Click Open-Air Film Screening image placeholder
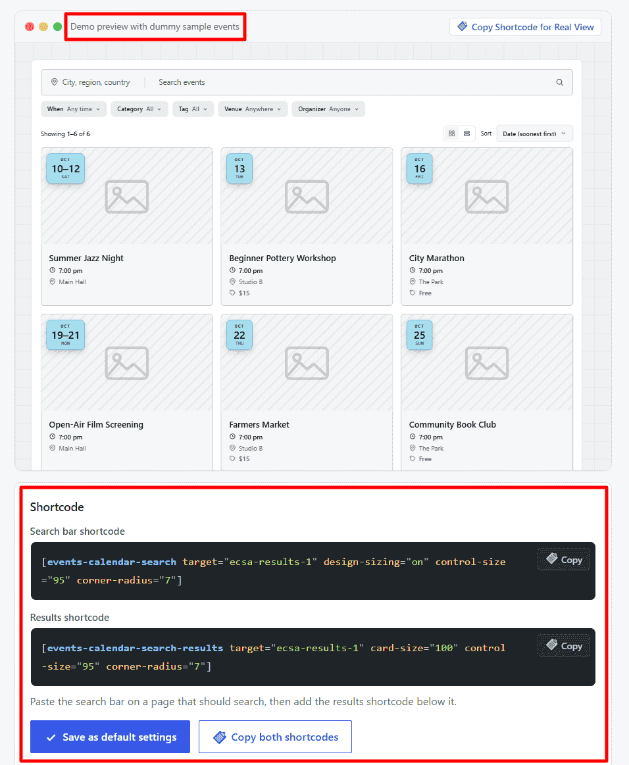The image size is (629, 765). pyautogui.click(x=127, y=363)
